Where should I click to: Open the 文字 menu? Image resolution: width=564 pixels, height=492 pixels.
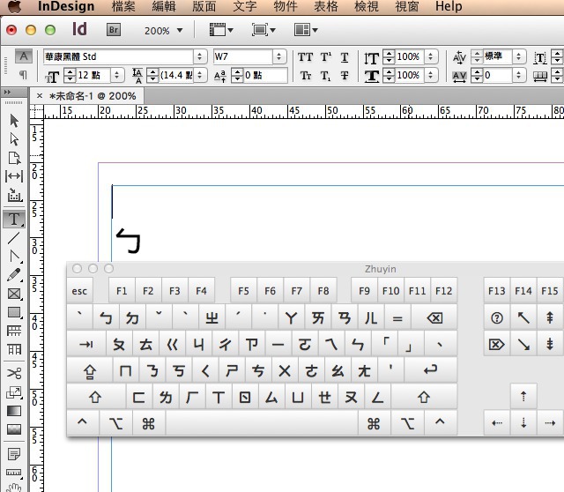coord(245,6)
